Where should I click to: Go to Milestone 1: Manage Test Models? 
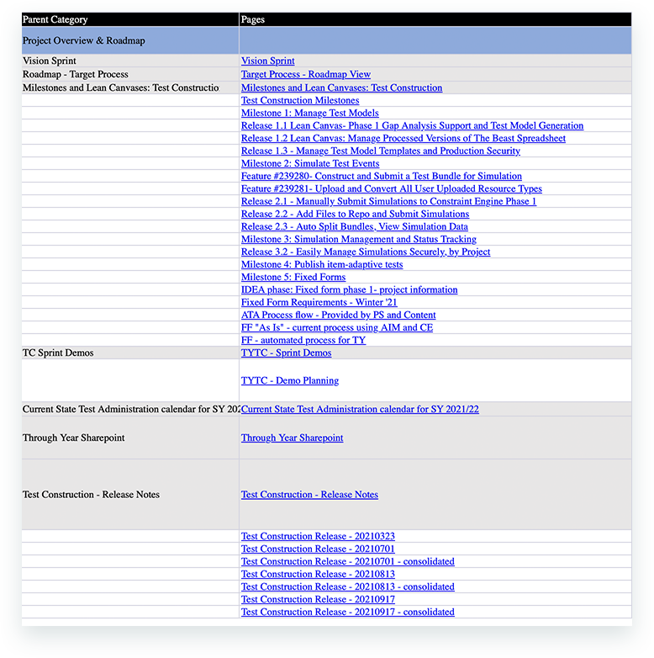tap(309, 113)
